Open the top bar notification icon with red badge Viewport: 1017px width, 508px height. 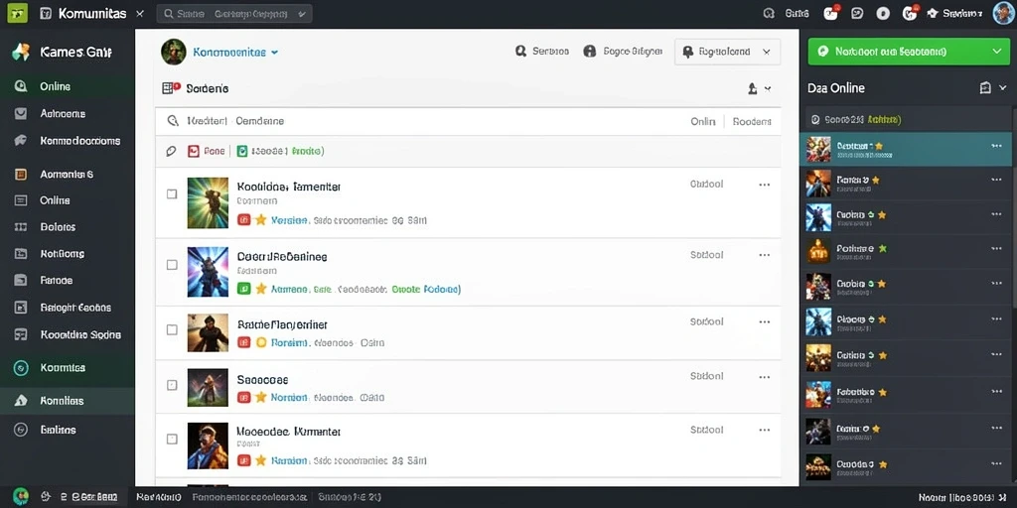(831, 12)
